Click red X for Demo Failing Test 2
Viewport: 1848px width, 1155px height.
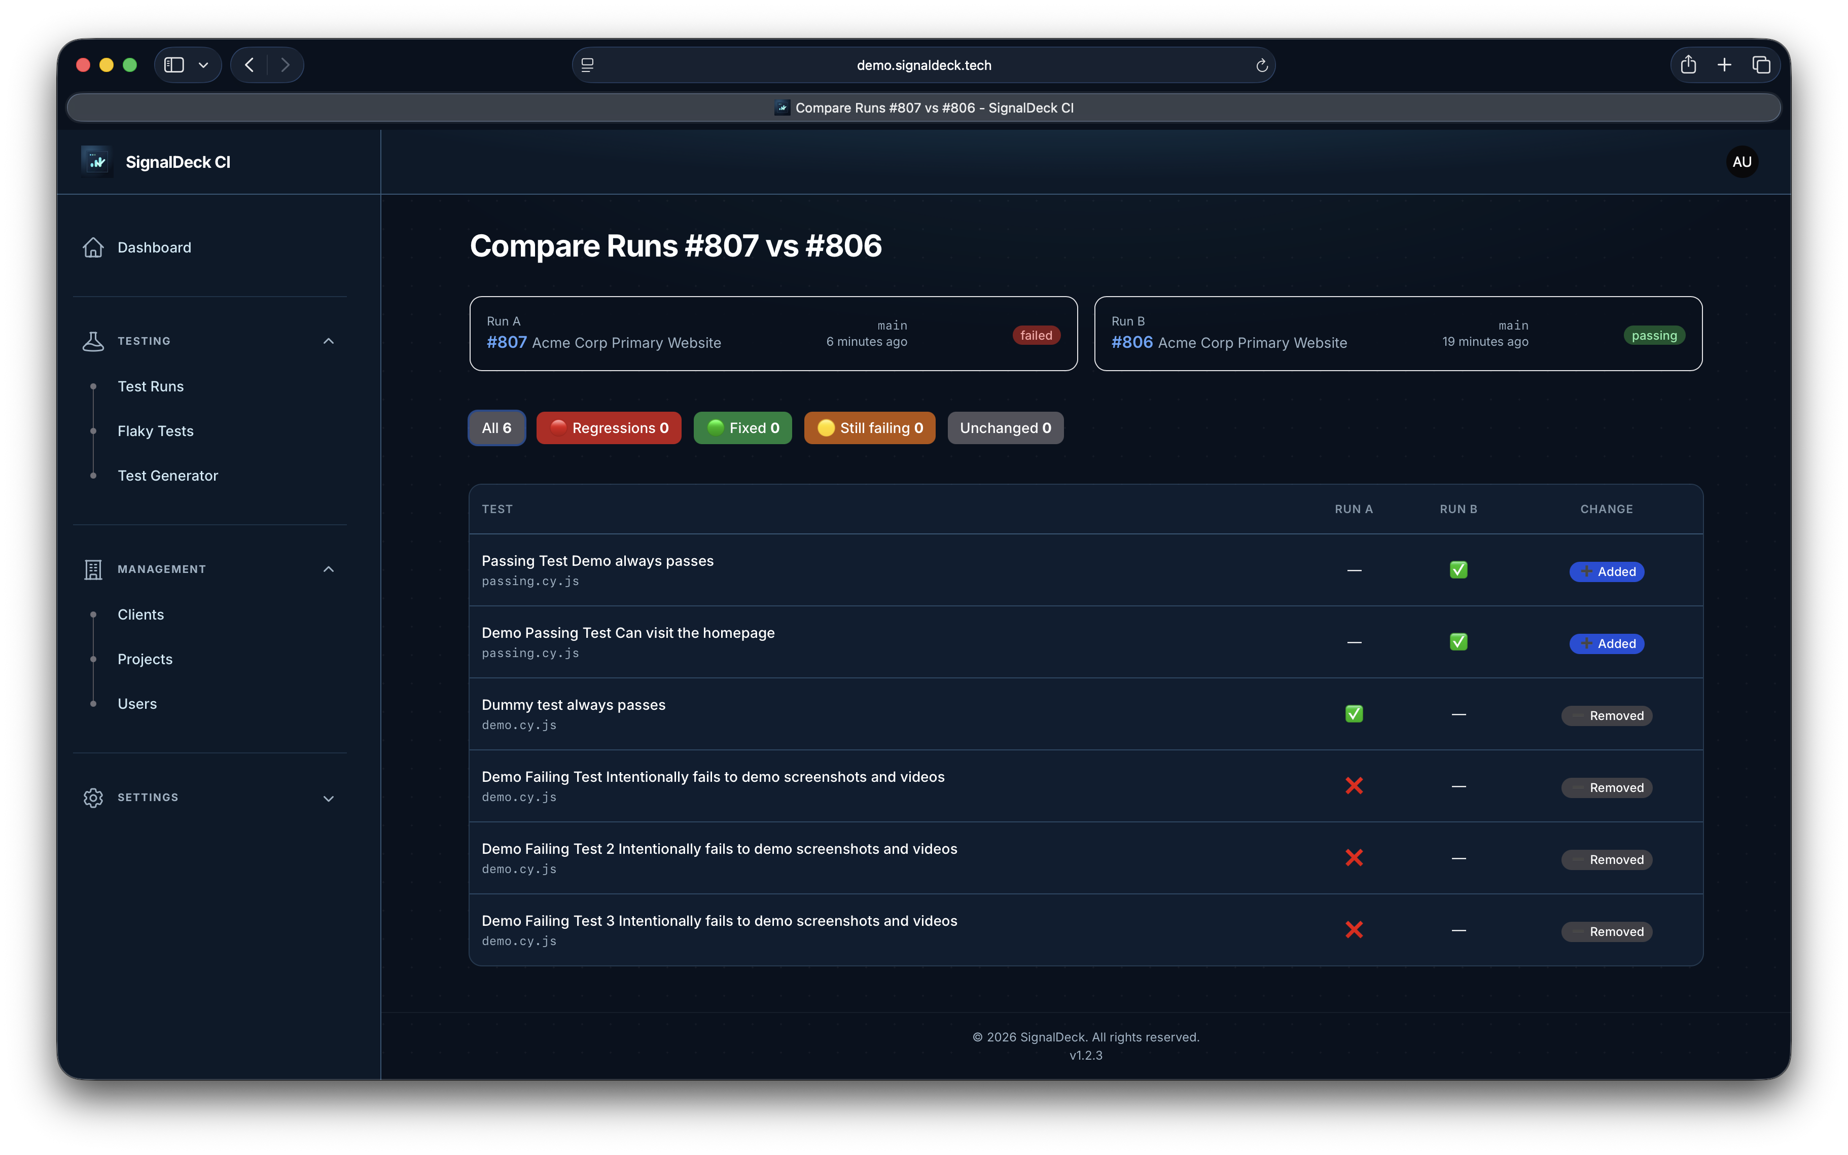[x=1354, y=858]
